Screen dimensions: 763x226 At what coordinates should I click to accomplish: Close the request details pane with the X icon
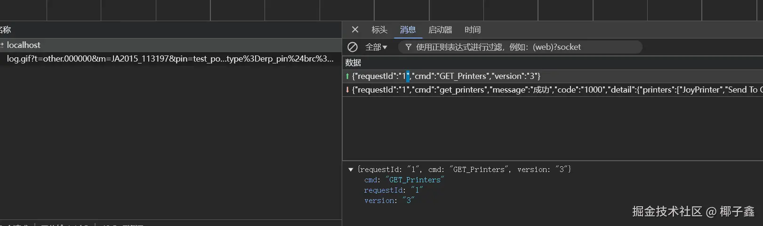tap(355, 30)
